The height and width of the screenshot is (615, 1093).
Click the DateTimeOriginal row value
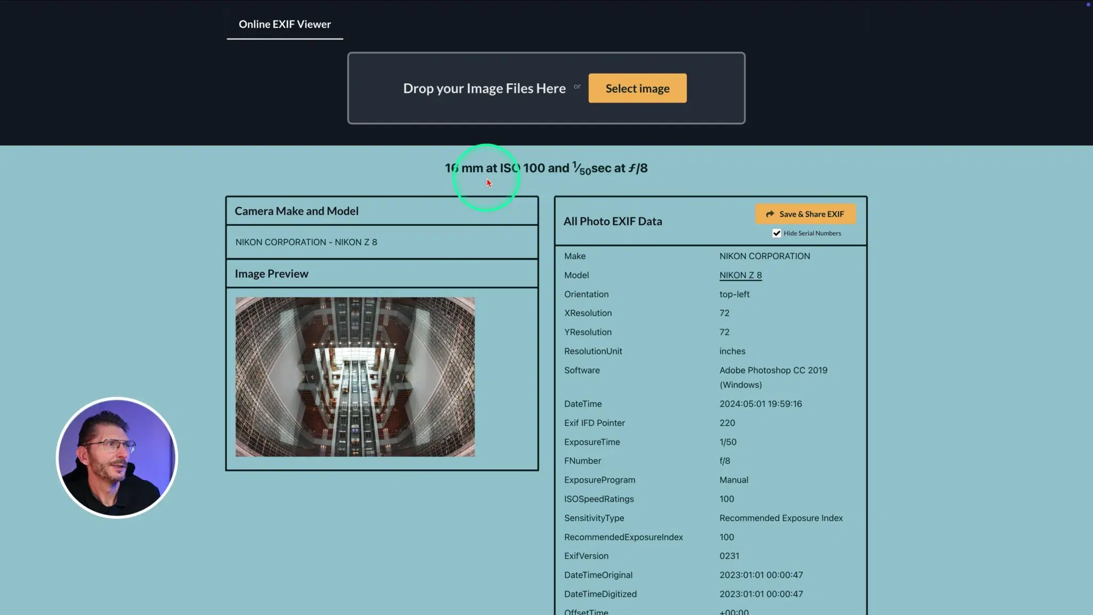761,575
